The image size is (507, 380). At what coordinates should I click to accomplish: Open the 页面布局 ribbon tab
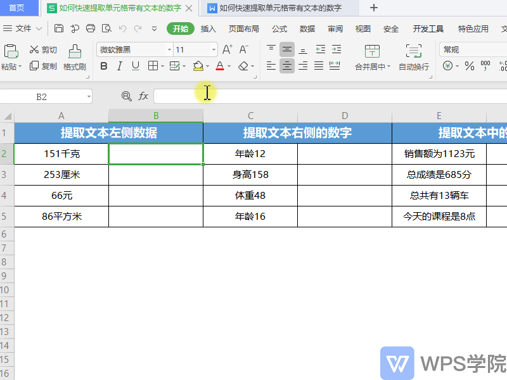pos(244,28)
